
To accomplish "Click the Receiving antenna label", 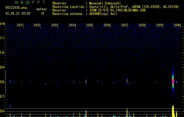I will click(67, 14).
